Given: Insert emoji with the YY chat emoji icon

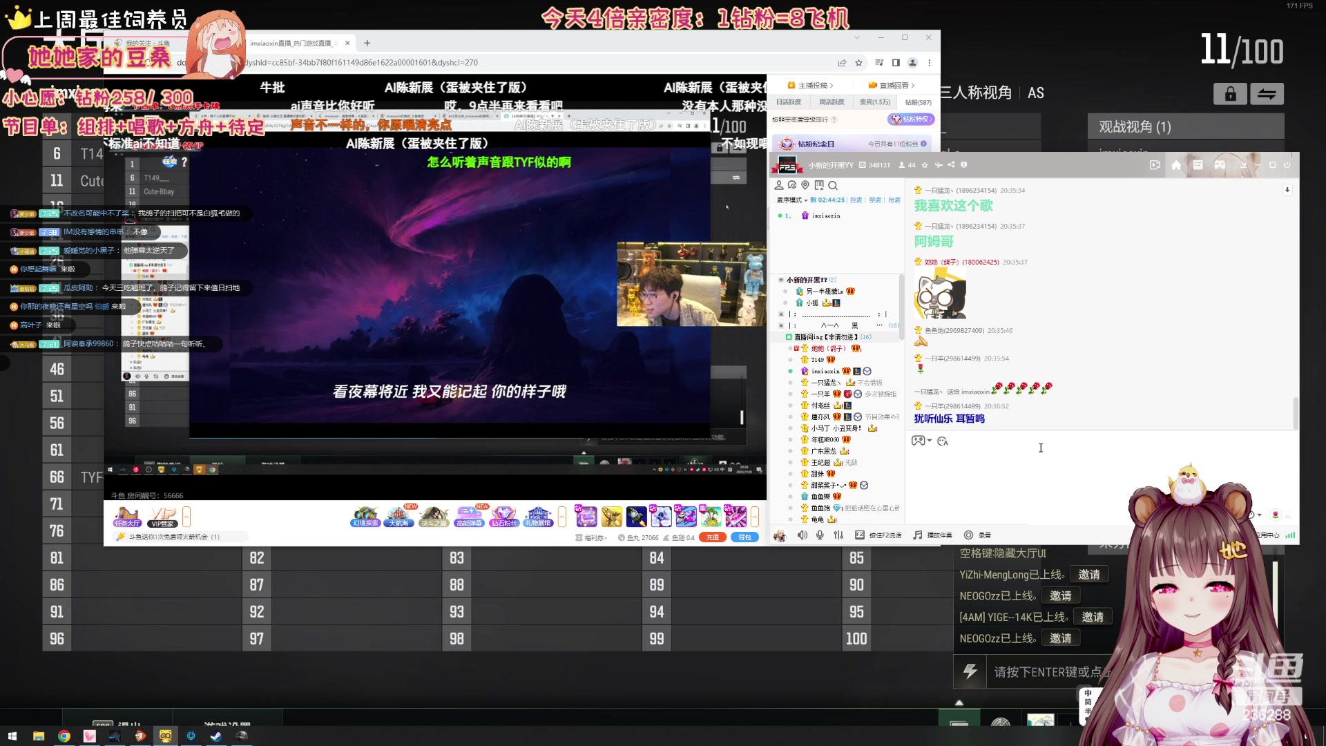Looking at the screenshot, I should pos(943,441).
